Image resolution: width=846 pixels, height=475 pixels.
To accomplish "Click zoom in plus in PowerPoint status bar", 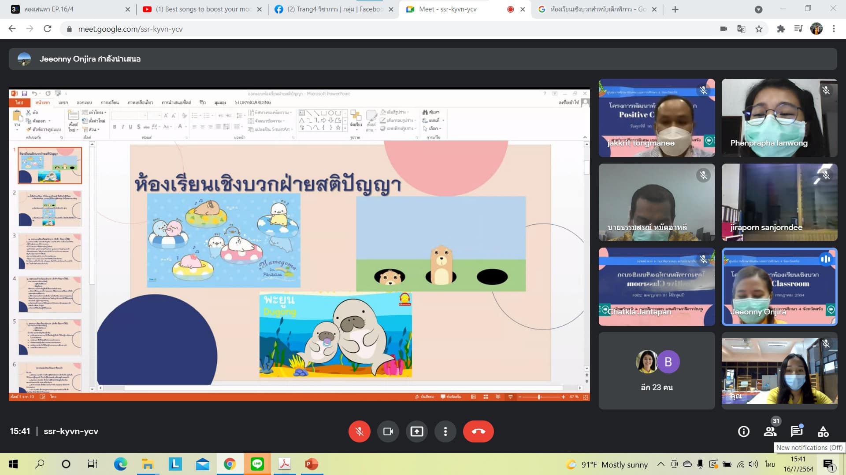I will tap(563, 397).
